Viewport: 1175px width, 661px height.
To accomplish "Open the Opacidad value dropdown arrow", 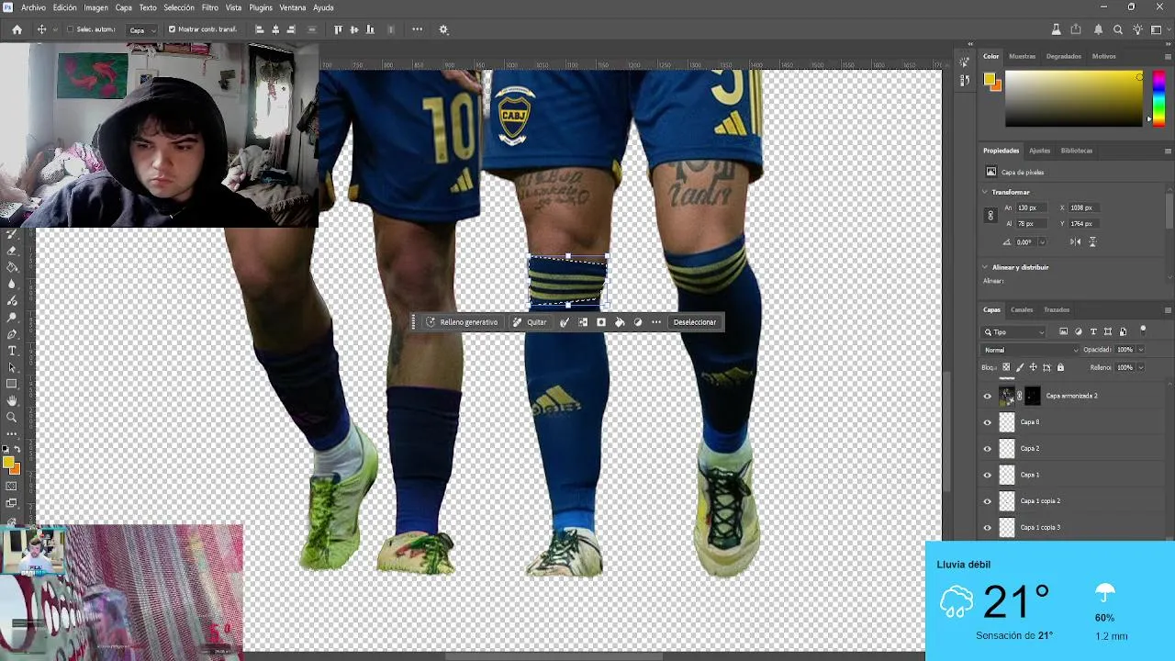I will [1141, 350].
